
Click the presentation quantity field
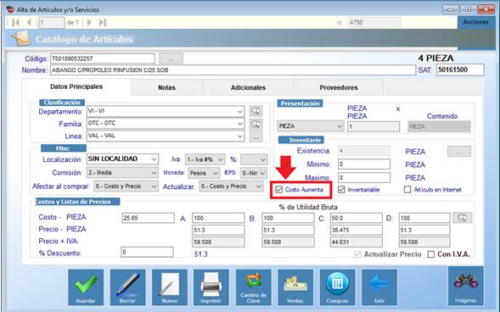coord(374,126)
